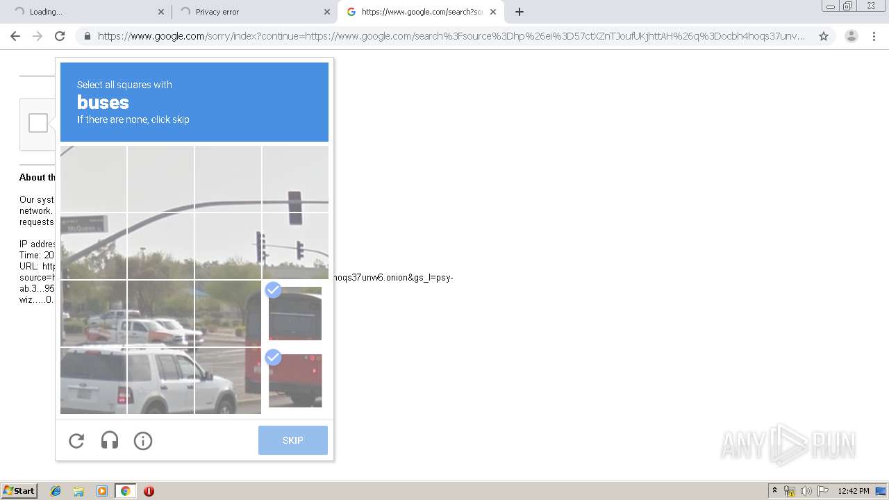Close the active Google search tab
The width and height of the screenshot is (889, 500).
point(493,12)
